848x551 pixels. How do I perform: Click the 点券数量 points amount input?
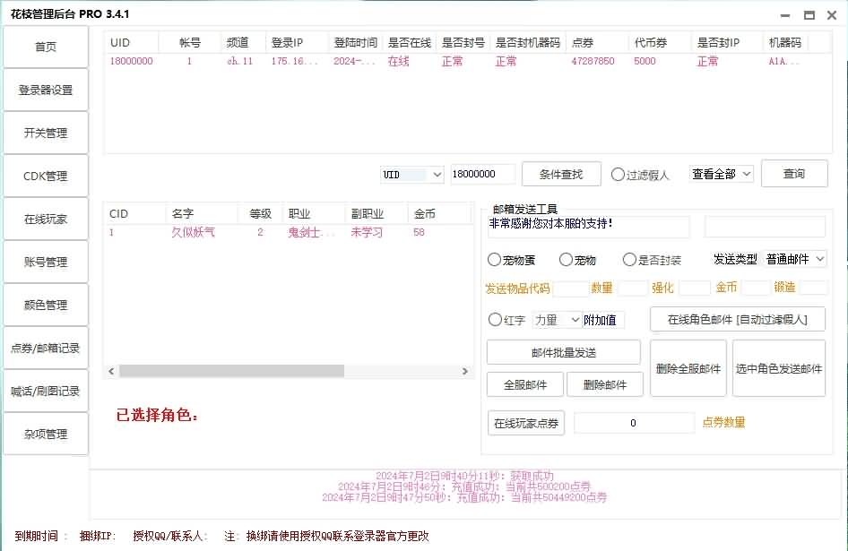tap(634, 421)
